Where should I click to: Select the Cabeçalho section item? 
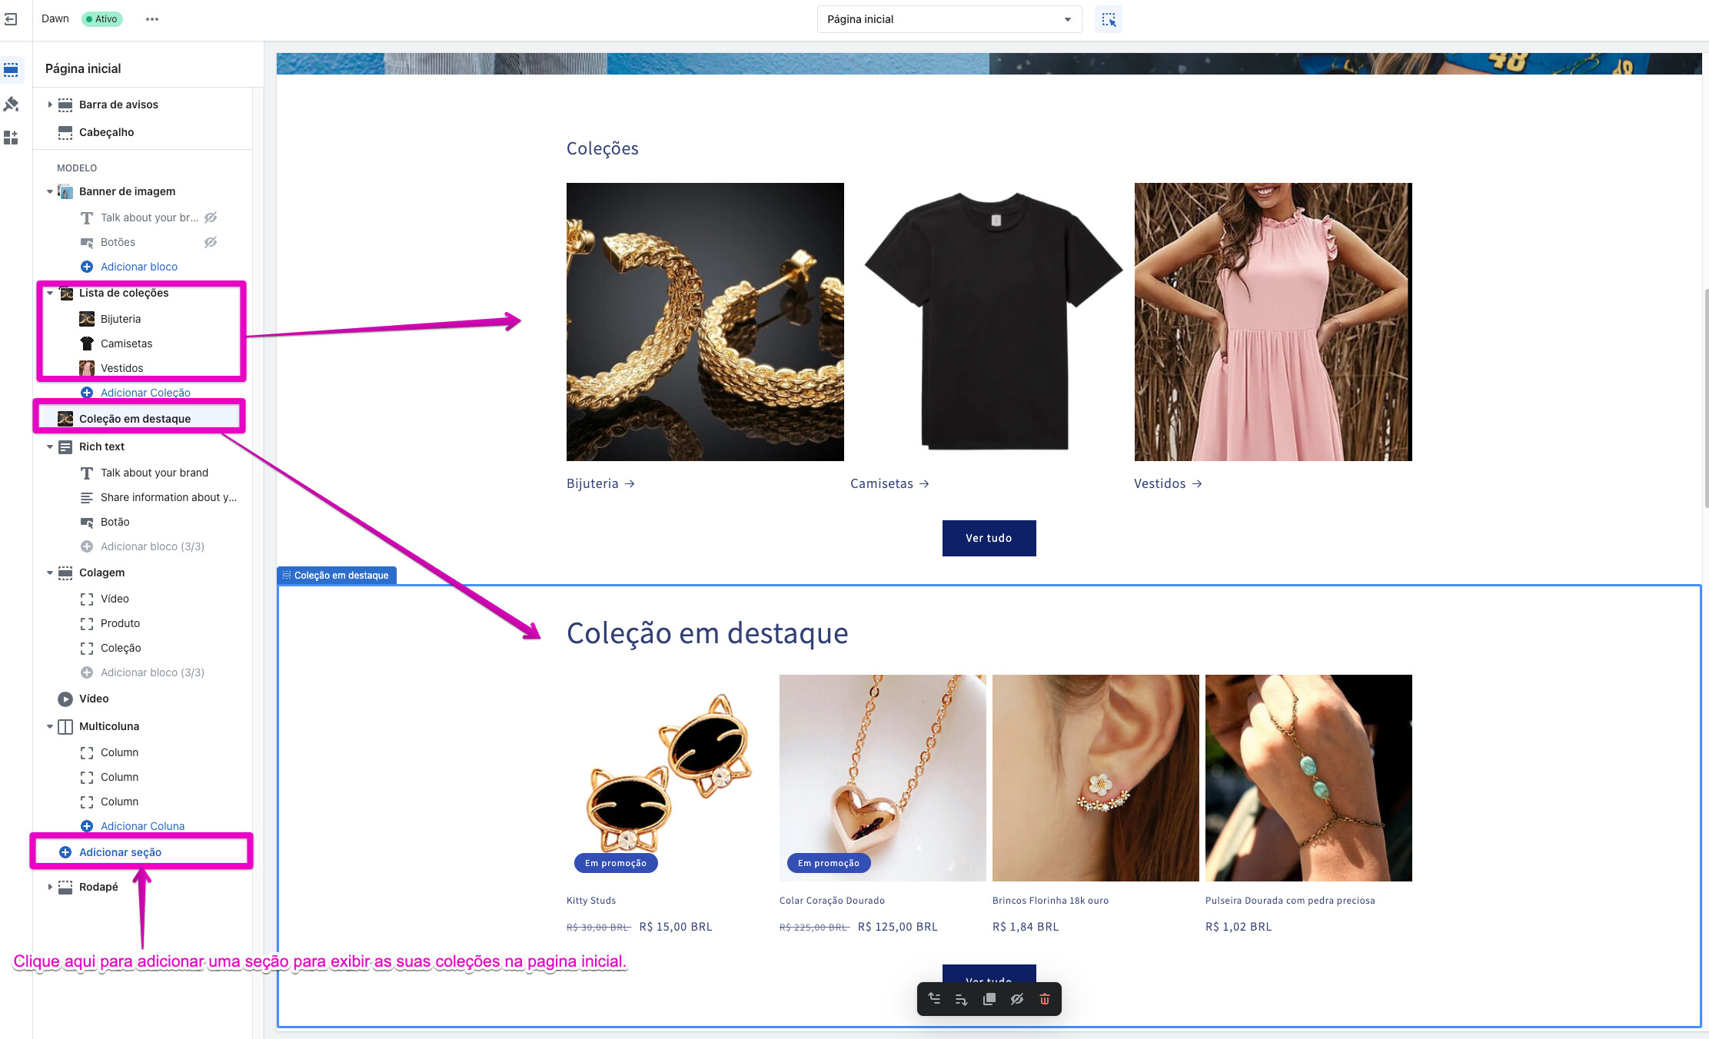pyautogui.click(x=106, y=132)
